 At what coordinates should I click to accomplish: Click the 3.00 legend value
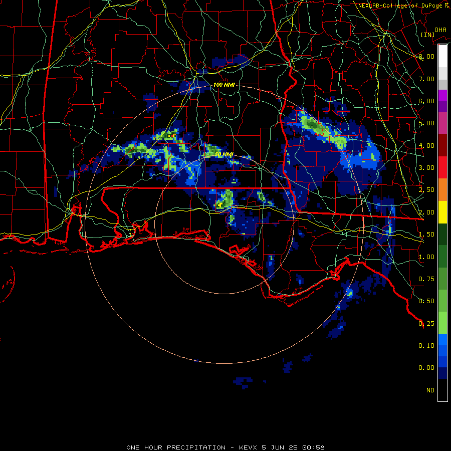tap(426, 168)
